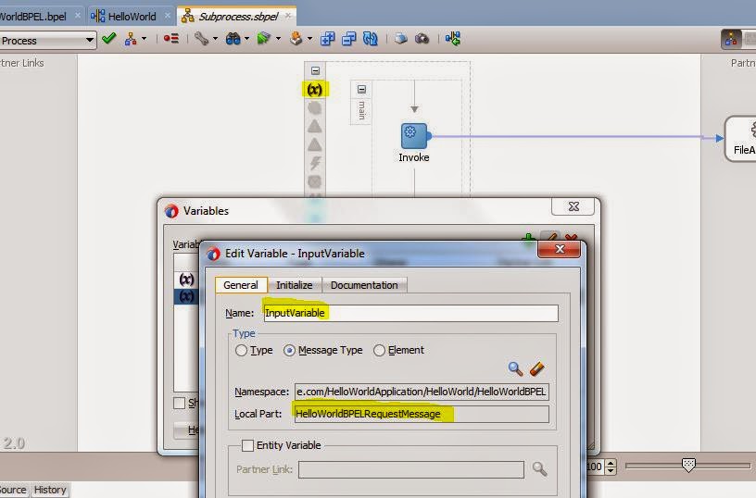This screenshot has width=756, height=498.
Task: Click the pencil Edit variable icon
Action: pyautogui.click(x=550, y=236)
